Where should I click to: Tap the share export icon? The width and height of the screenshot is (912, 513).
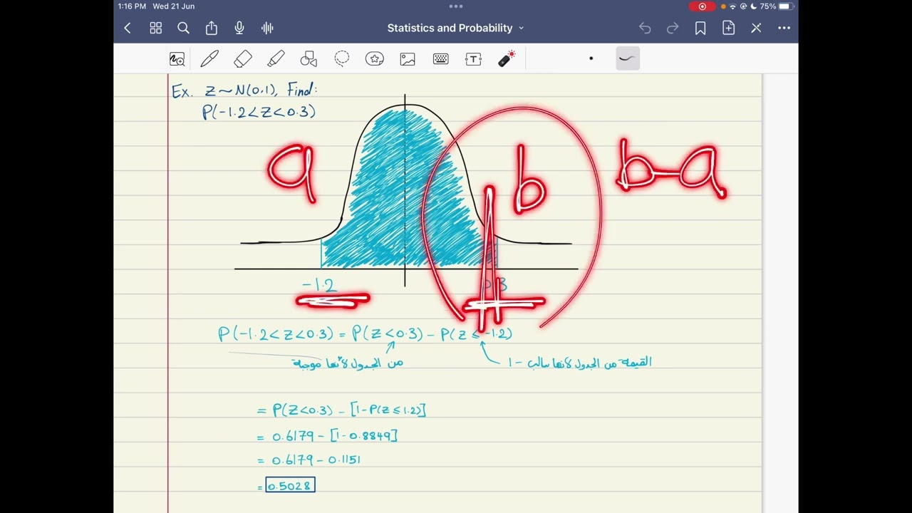point(212,28)
